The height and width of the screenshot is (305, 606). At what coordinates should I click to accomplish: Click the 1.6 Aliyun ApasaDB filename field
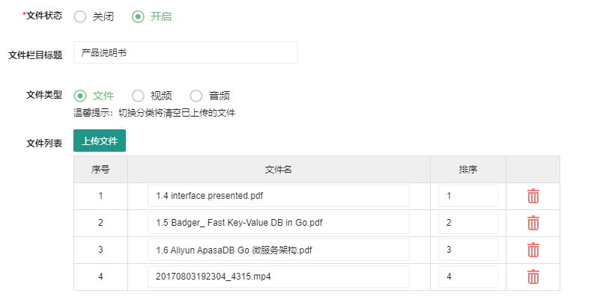click(279, 250)
